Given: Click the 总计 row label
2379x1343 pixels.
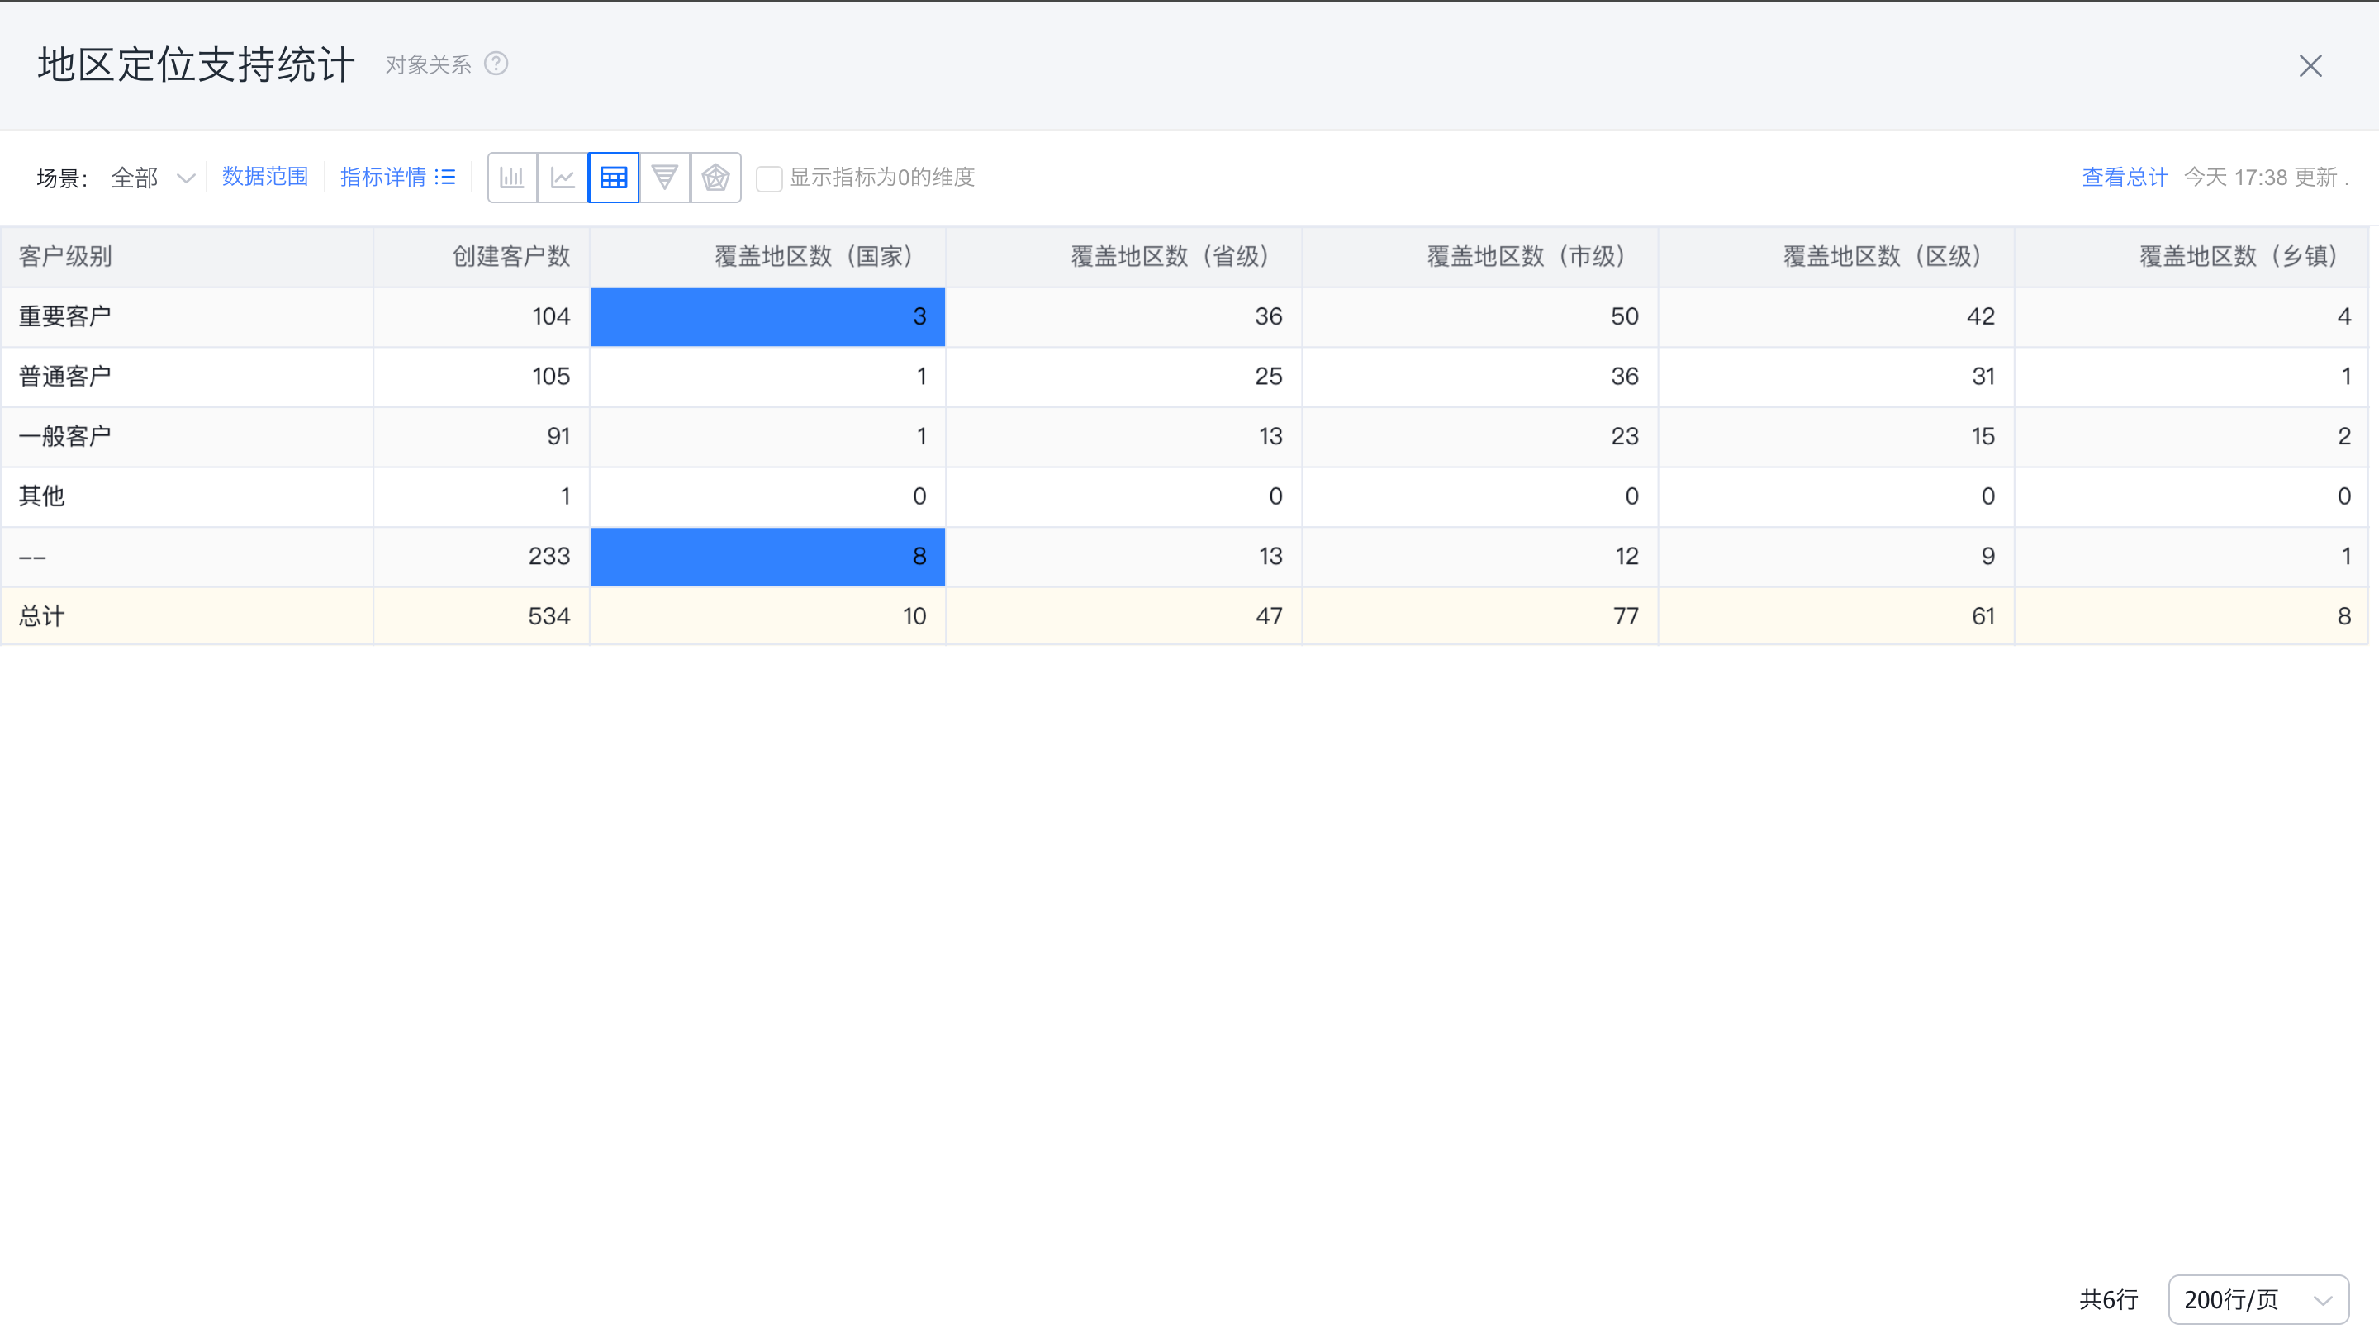Looking at the screenshot, I should coord(41,616).
